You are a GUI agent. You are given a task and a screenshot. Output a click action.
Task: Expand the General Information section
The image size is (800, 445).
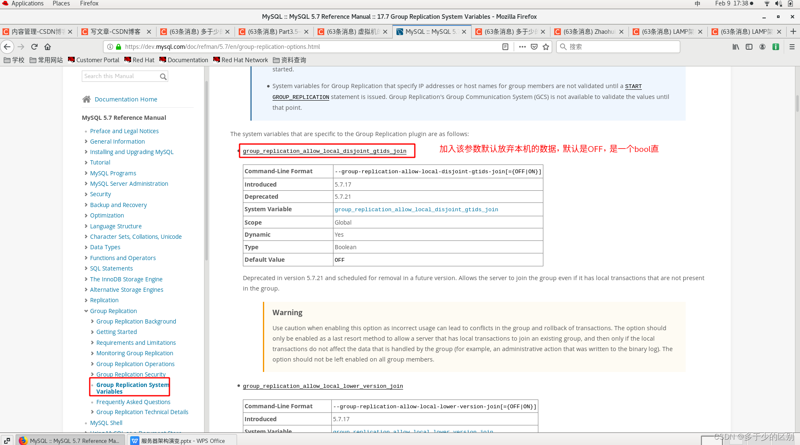click(86, 142)
